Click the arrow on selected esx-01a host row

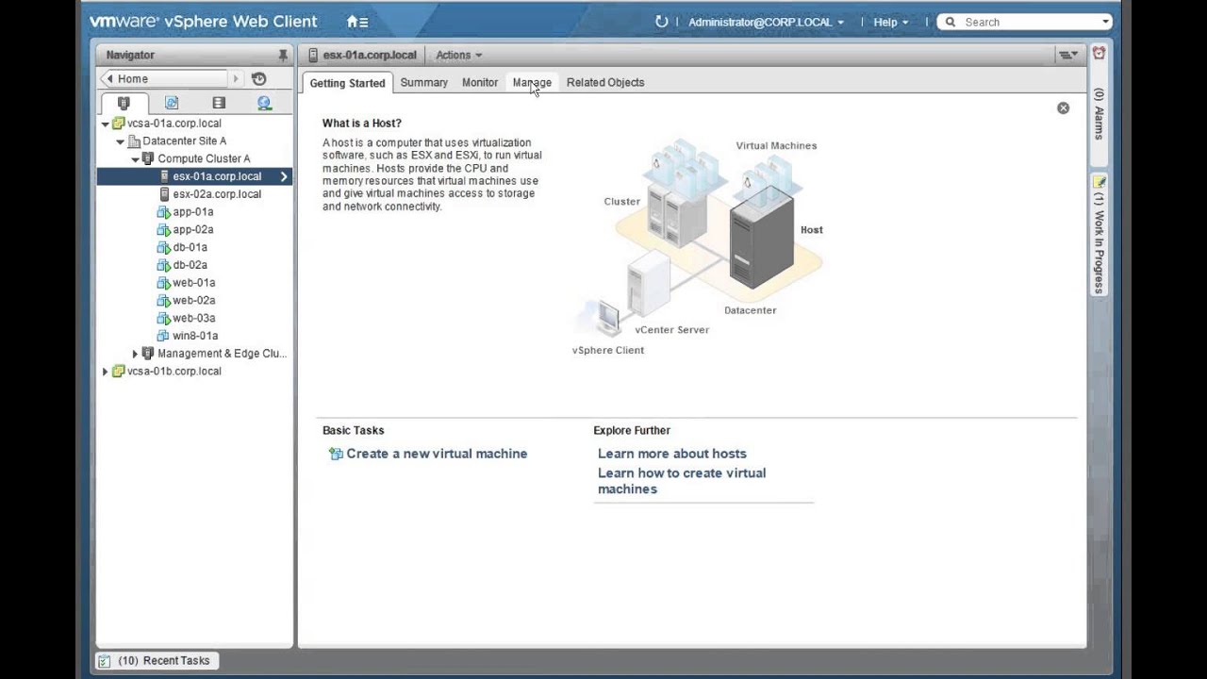[283, 176]
